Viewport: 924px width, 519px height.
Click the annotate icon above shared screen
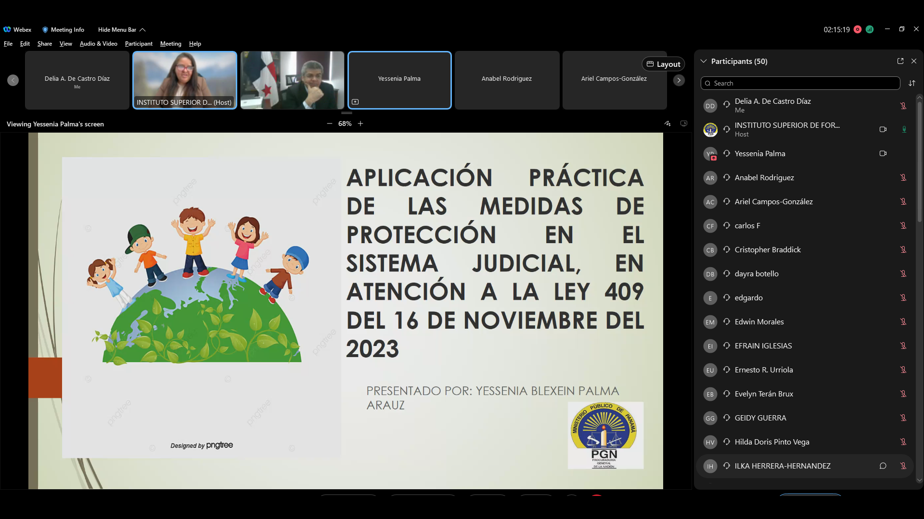pos(667,124)
